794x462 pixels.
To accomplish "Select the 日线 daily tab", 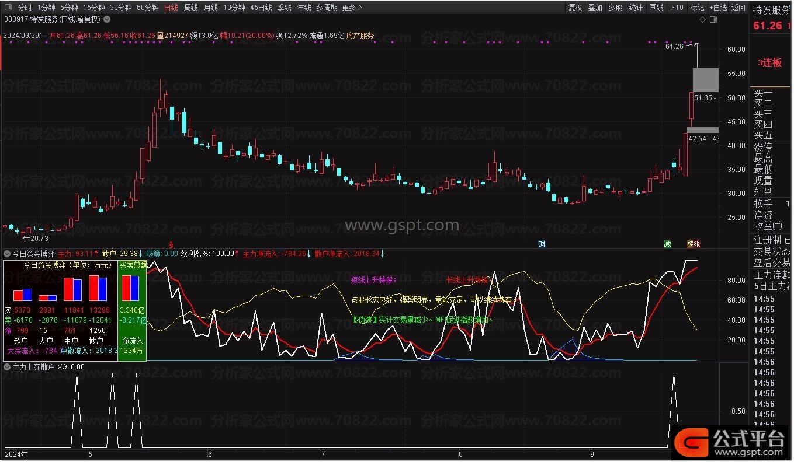I will tap(171, 8).
